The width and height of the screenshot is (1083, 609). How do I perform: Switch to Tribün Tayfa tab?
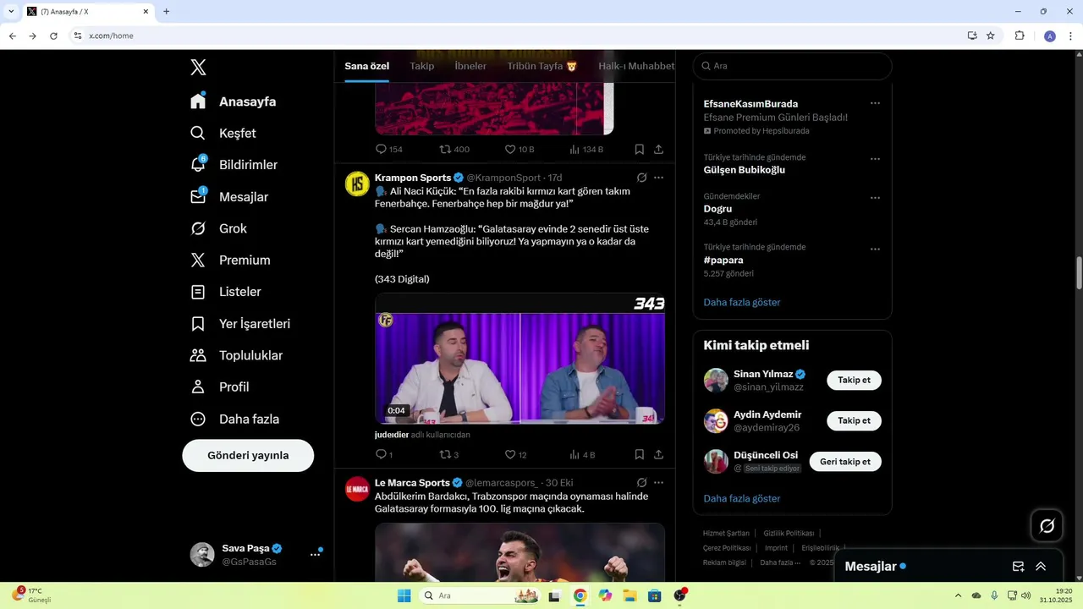[x=542, y=66]
